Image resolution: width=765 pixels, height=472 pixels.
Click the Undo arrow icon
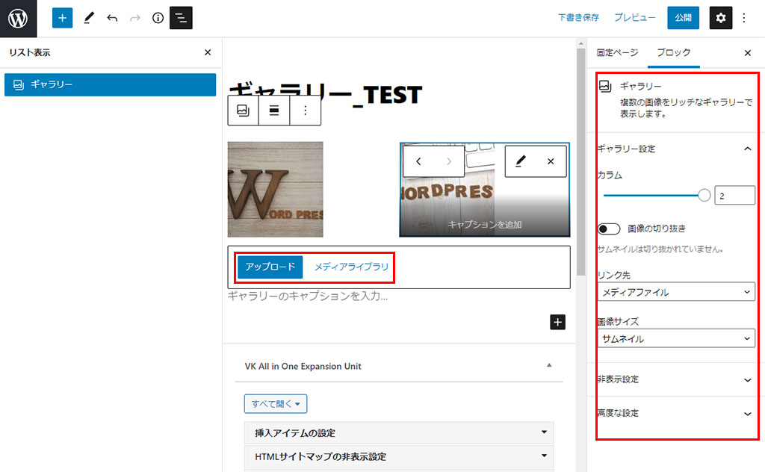coord(112,18)
